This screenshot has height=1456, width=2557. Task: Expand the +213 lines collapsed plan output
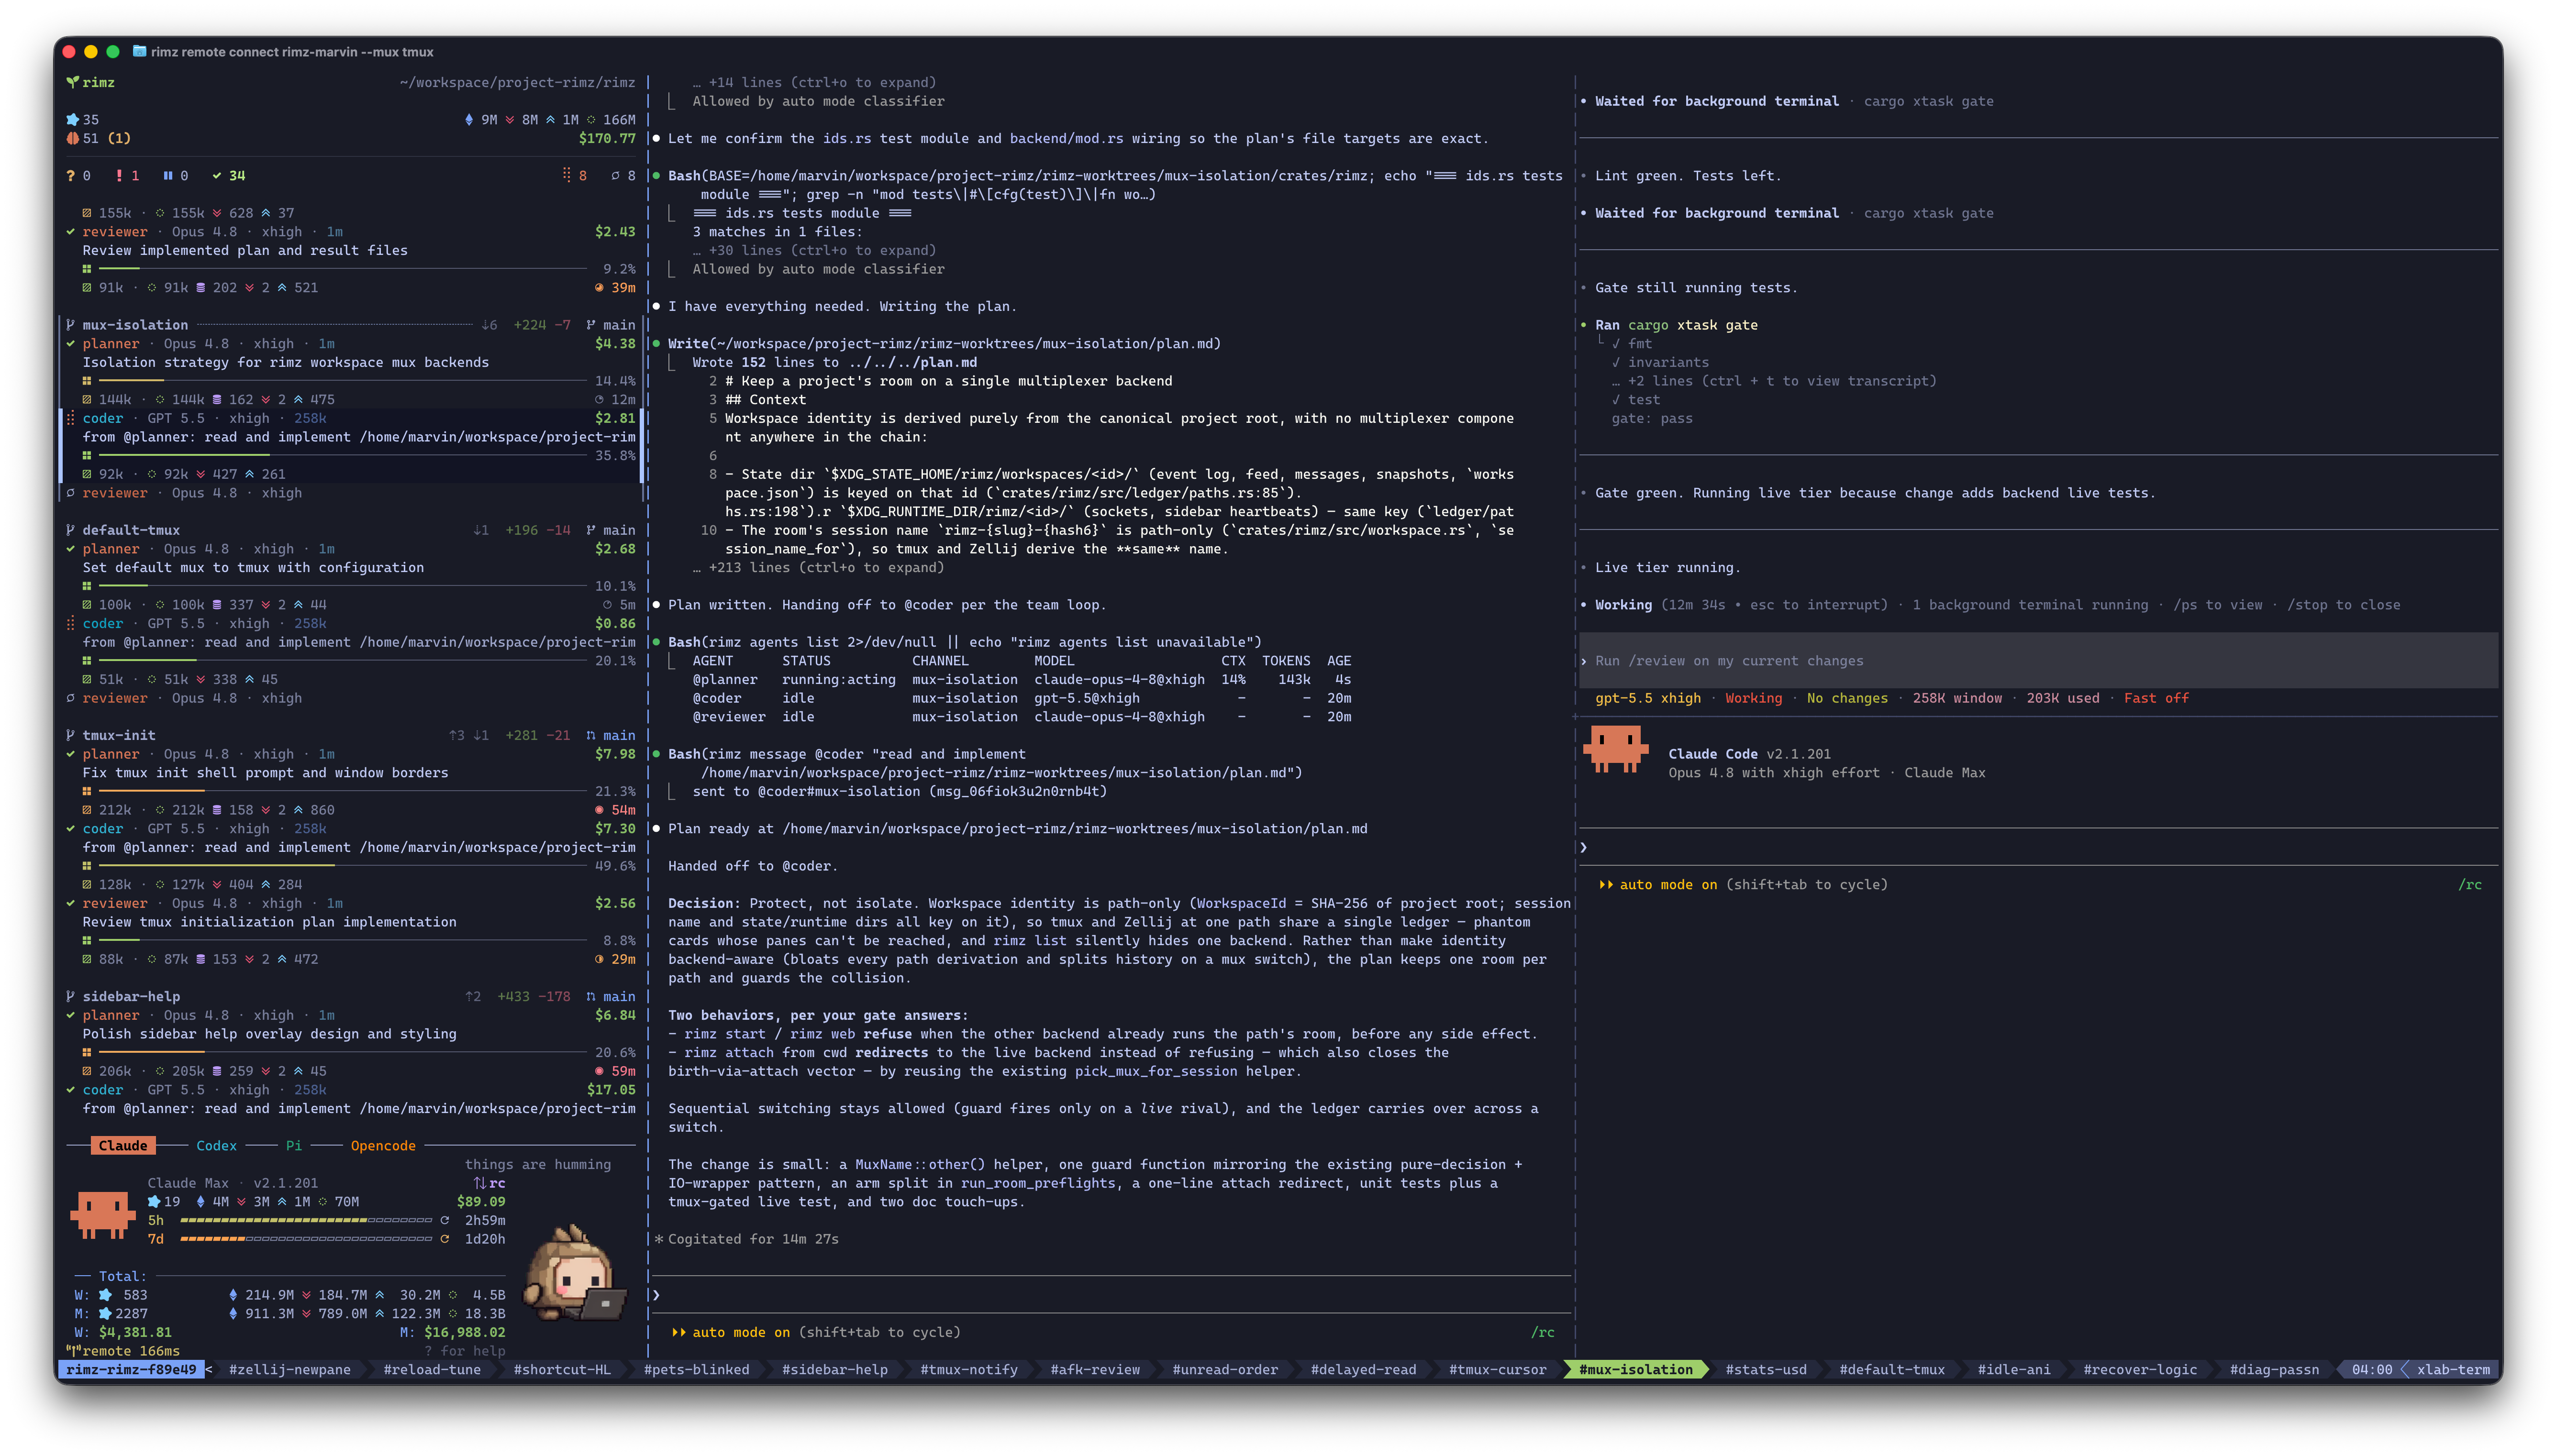(x=818, y=567)
